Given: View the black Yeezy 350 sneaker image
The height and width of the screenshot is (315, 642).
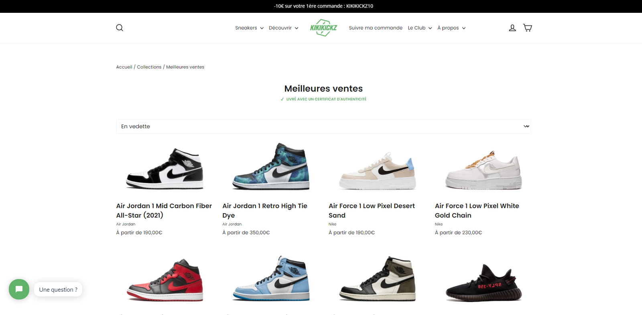Looking at the screenshot, I should 484,283.
